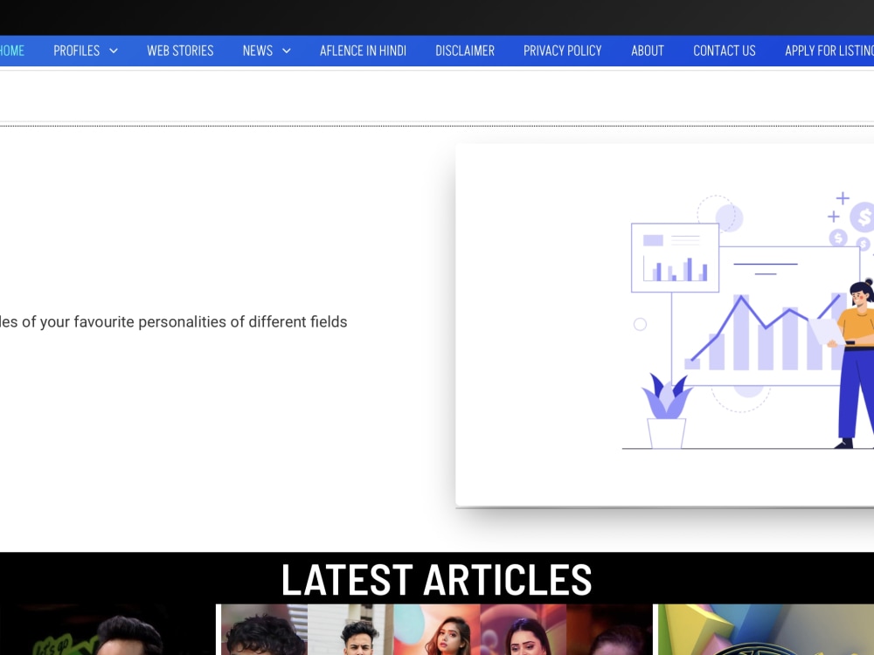The width and height of the screenshot is (874, 655).
Task: Expand the PROFILES dropdown chevron
Action: [114, 51]
